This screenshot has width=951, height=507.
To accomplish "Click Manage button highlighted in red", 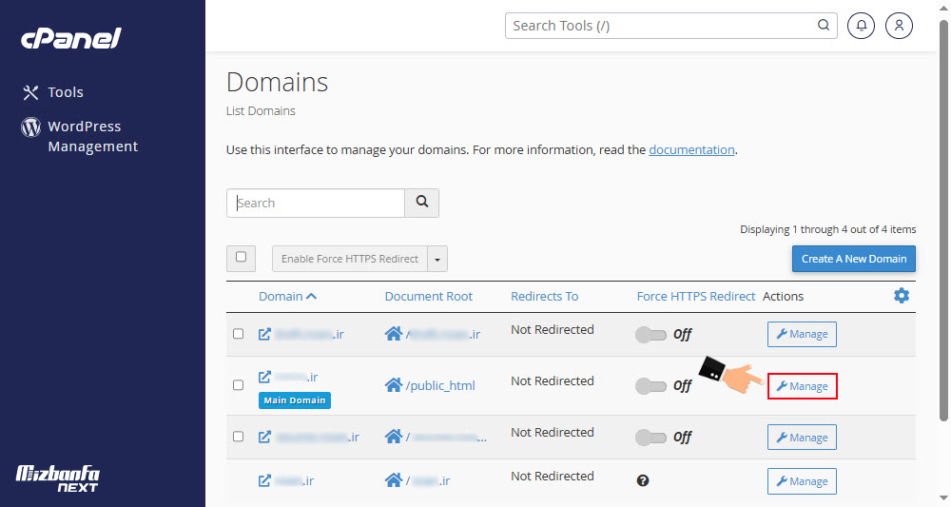I will coord(802,386).
